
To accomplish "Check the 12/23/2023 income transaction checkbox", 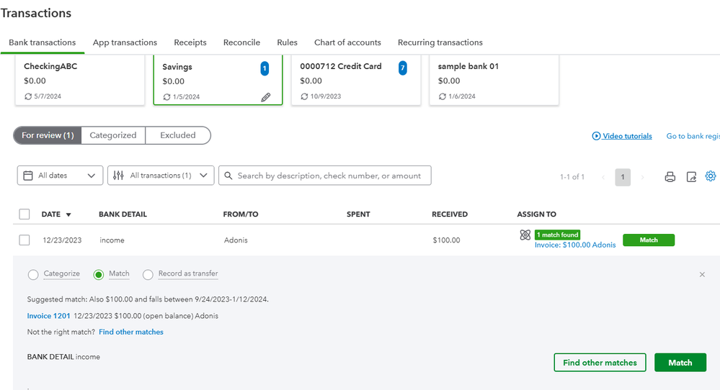I will [25, 240].
